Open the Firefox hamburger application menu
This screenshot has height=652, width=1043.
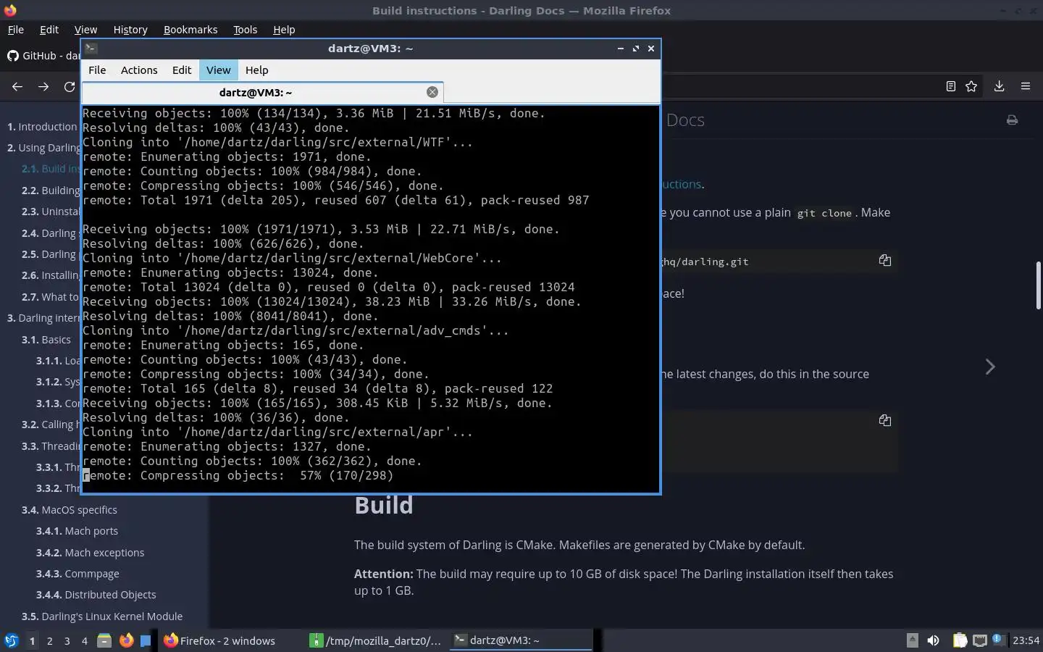click(x=1026, y=86)
